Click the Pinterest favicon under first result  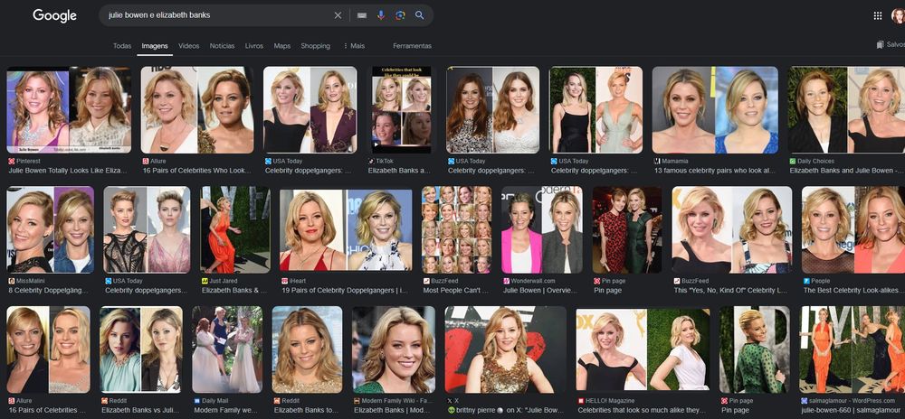(12, 161)
